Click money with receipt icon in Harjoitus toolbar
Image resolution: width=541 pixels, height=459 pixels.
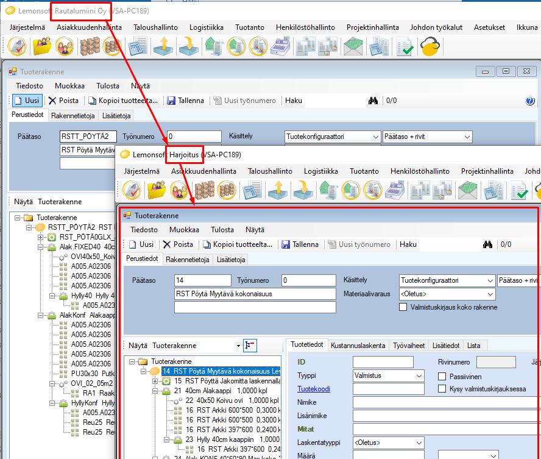328,191
